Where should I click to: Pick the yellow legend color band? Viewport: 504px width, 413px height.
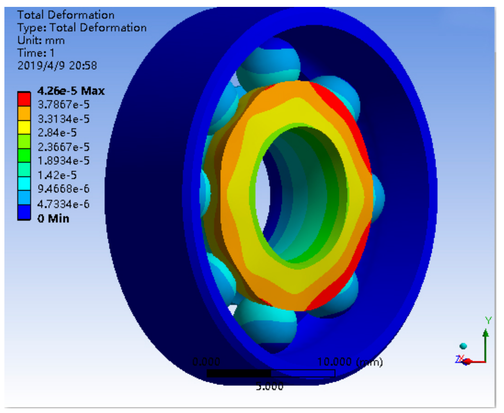point(24,127)
